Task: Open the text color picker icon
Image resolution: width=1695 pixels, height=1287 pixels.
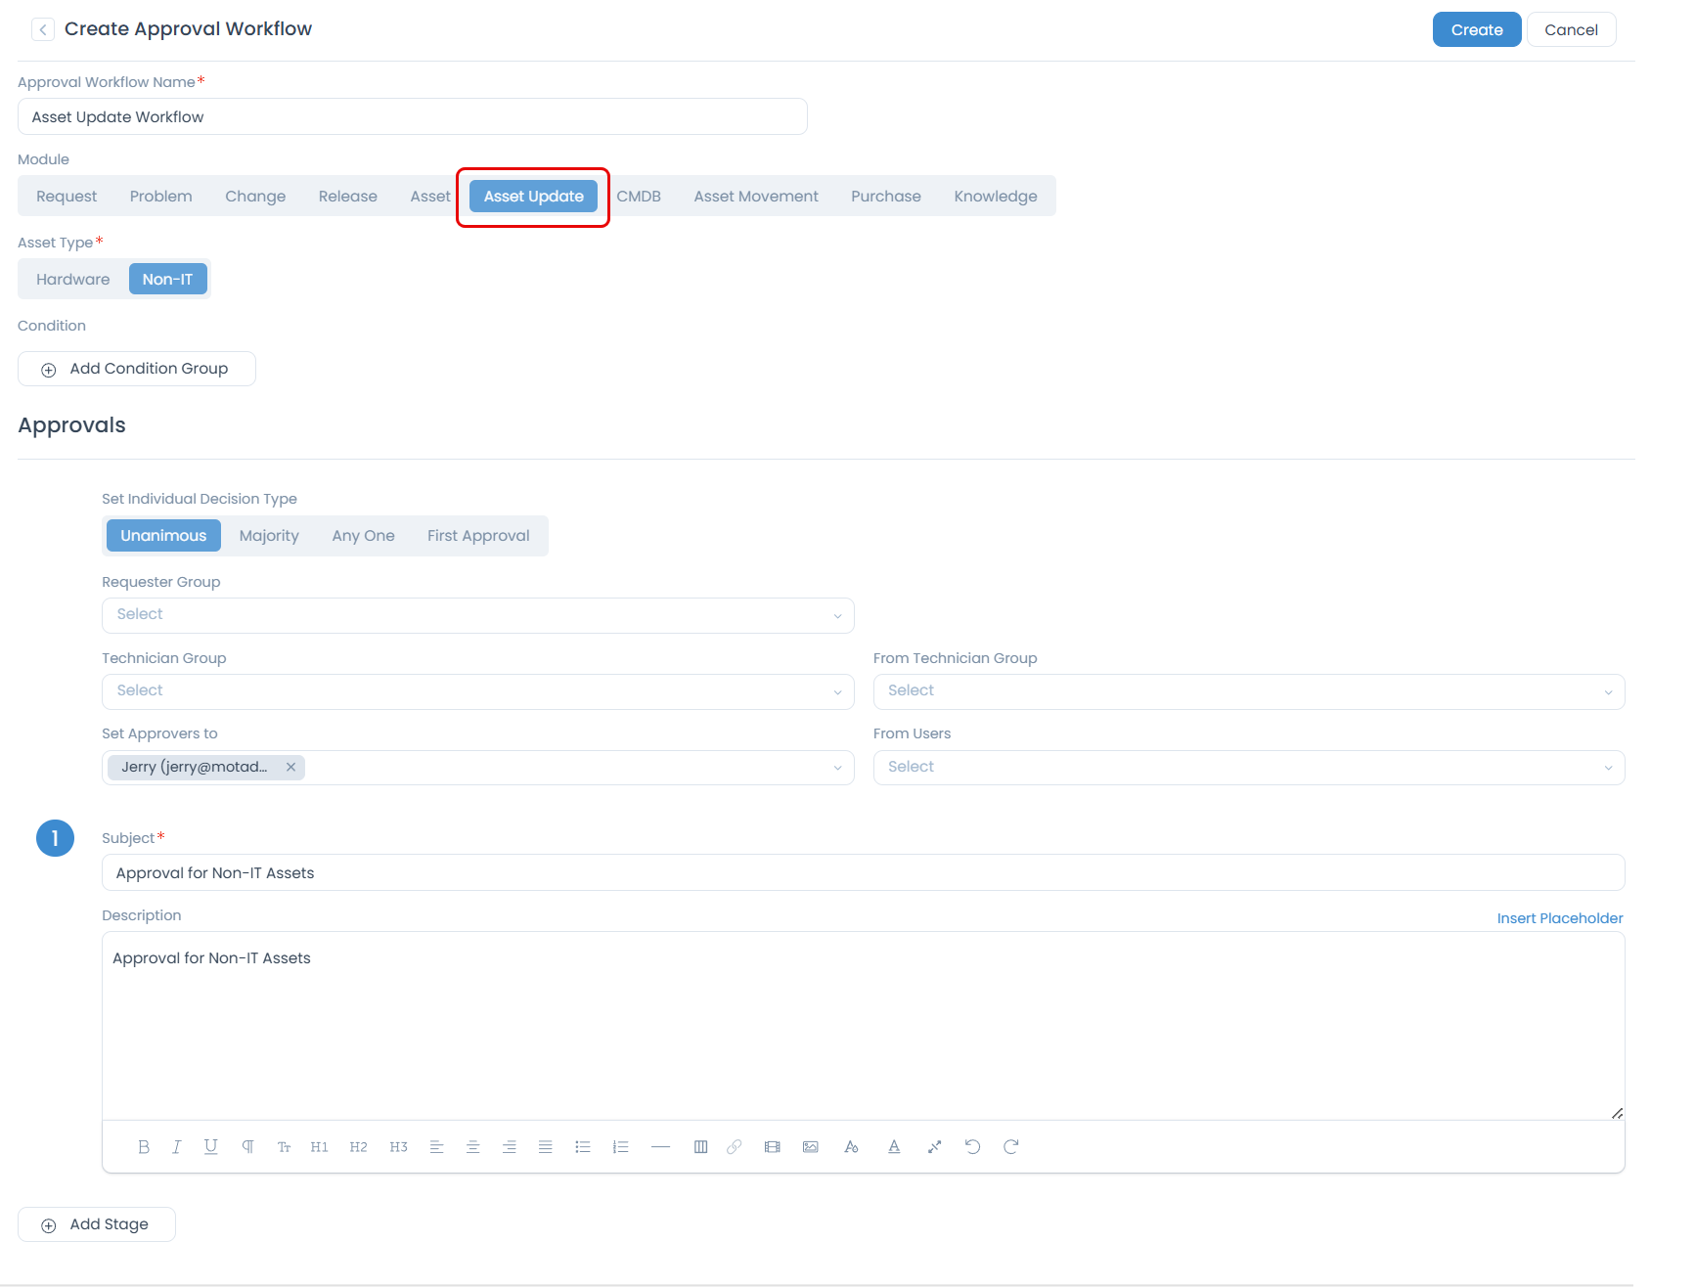Action: click(894, 1147)
